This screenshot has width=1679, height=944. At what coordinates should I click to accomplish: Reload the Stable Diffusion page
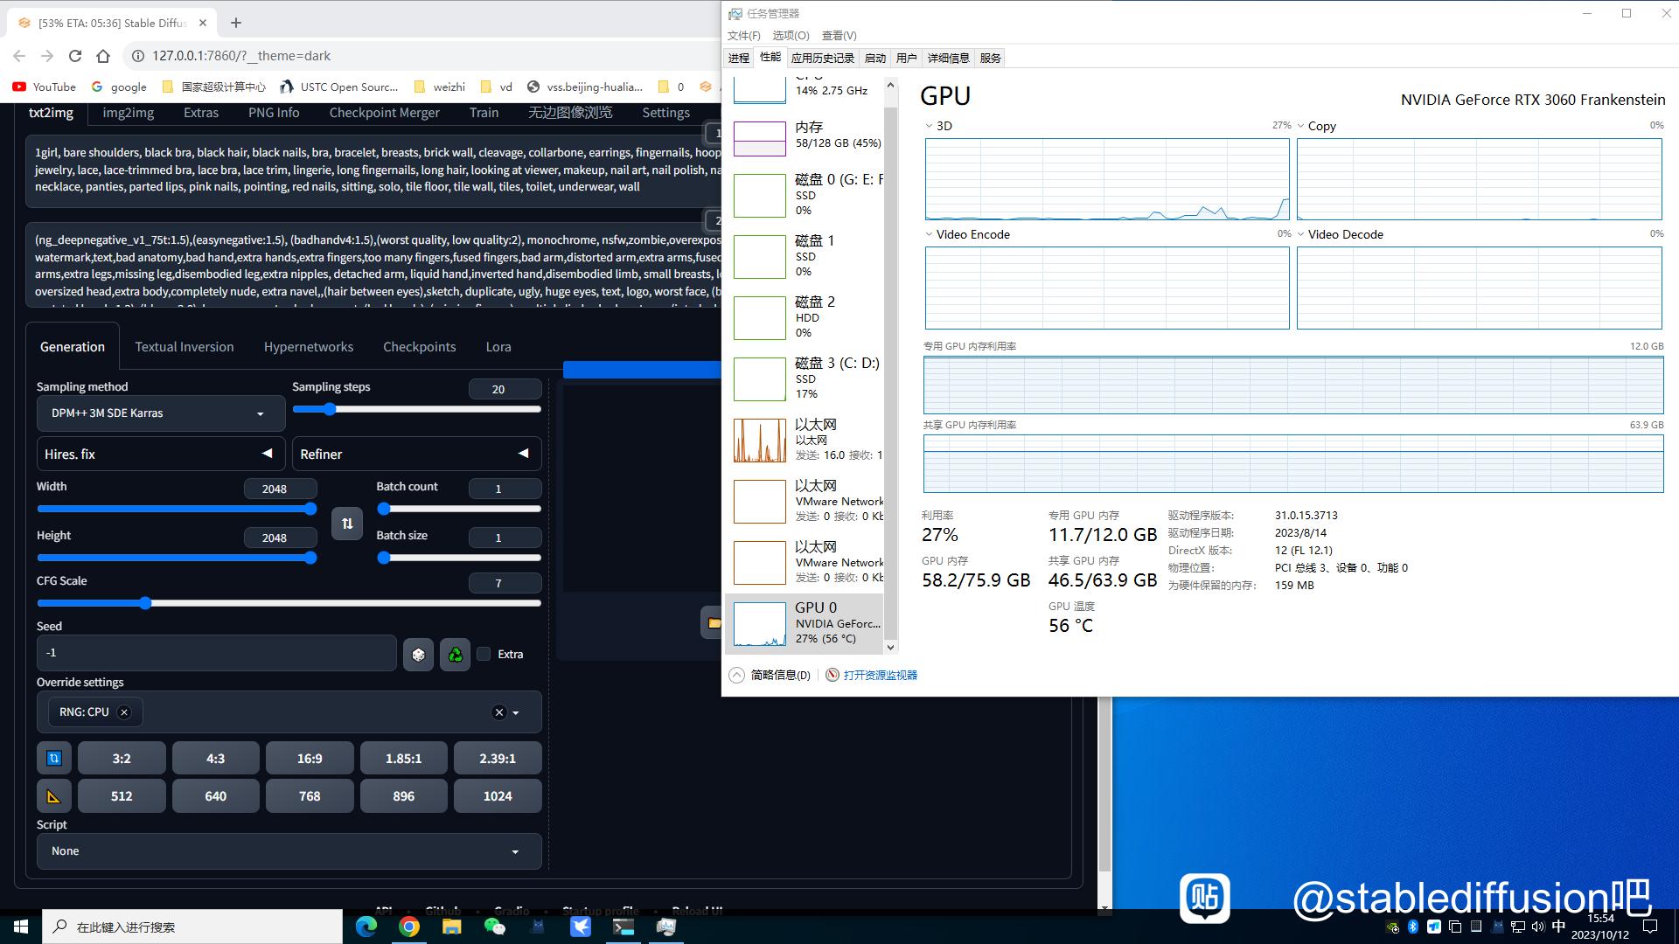coord(75,56)
